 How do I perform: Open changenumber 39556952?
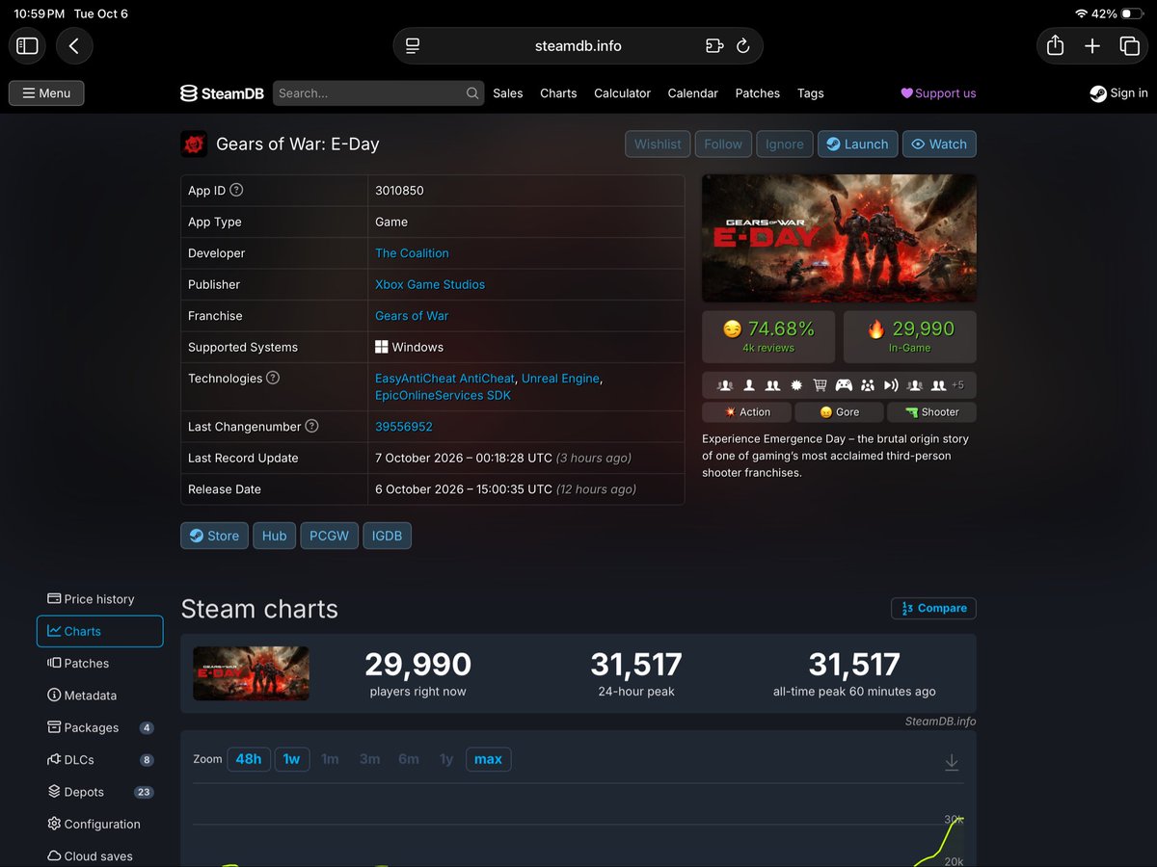coord(403,427)
